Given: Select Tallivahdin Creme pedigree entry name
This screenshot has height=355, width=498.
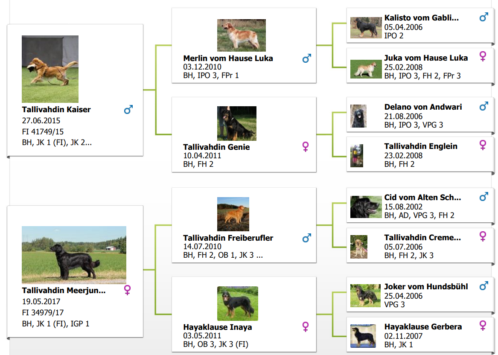Looking at the screenshot, I should pyautogui.click(x=422, y=238).
